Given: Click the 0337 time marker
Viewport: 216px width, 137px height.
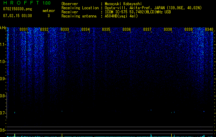Looking at the screenshot, I should (147, 29).
